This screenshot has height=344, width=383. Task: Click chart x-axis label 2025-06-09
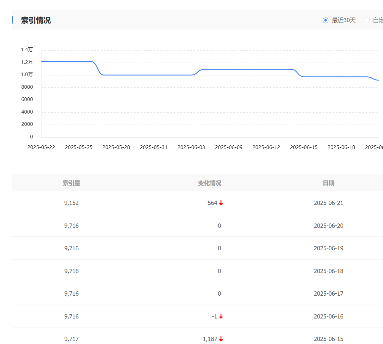(x=229, y=147)
